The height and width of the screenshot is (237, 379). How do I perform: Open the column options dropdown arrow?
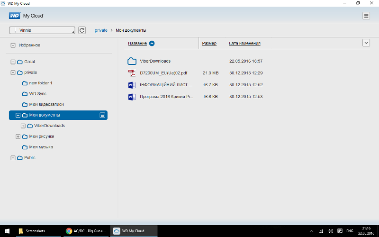click(x=366, y=43)
